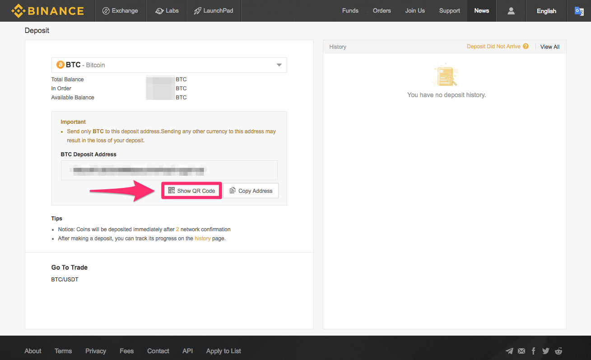Image resolution: width=591 pixels, height=360 pixels.
Task: Open the Deposit Did Not Arrive link
Action: point(493,47)
